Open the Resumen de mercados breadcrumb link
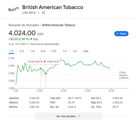The width and height of the screenshot is (136, 126). click(24, 25)
